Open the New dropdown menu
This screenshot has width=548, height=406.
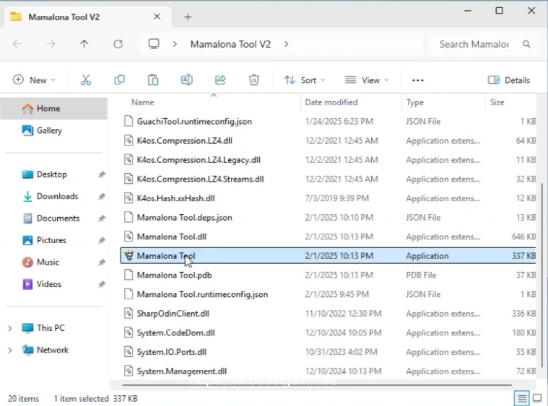(34, 80)
